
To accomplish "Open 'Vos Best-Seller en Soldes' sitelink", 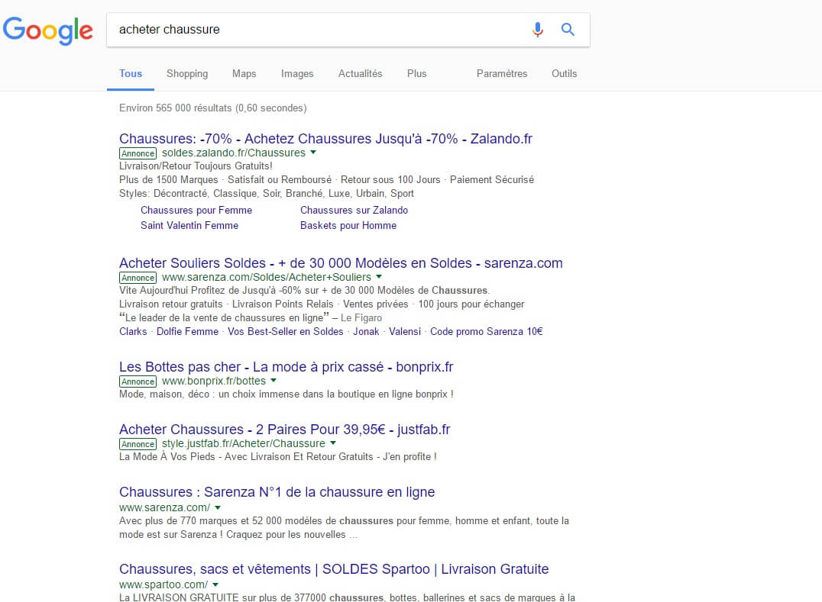I will [x=285, y=331].
